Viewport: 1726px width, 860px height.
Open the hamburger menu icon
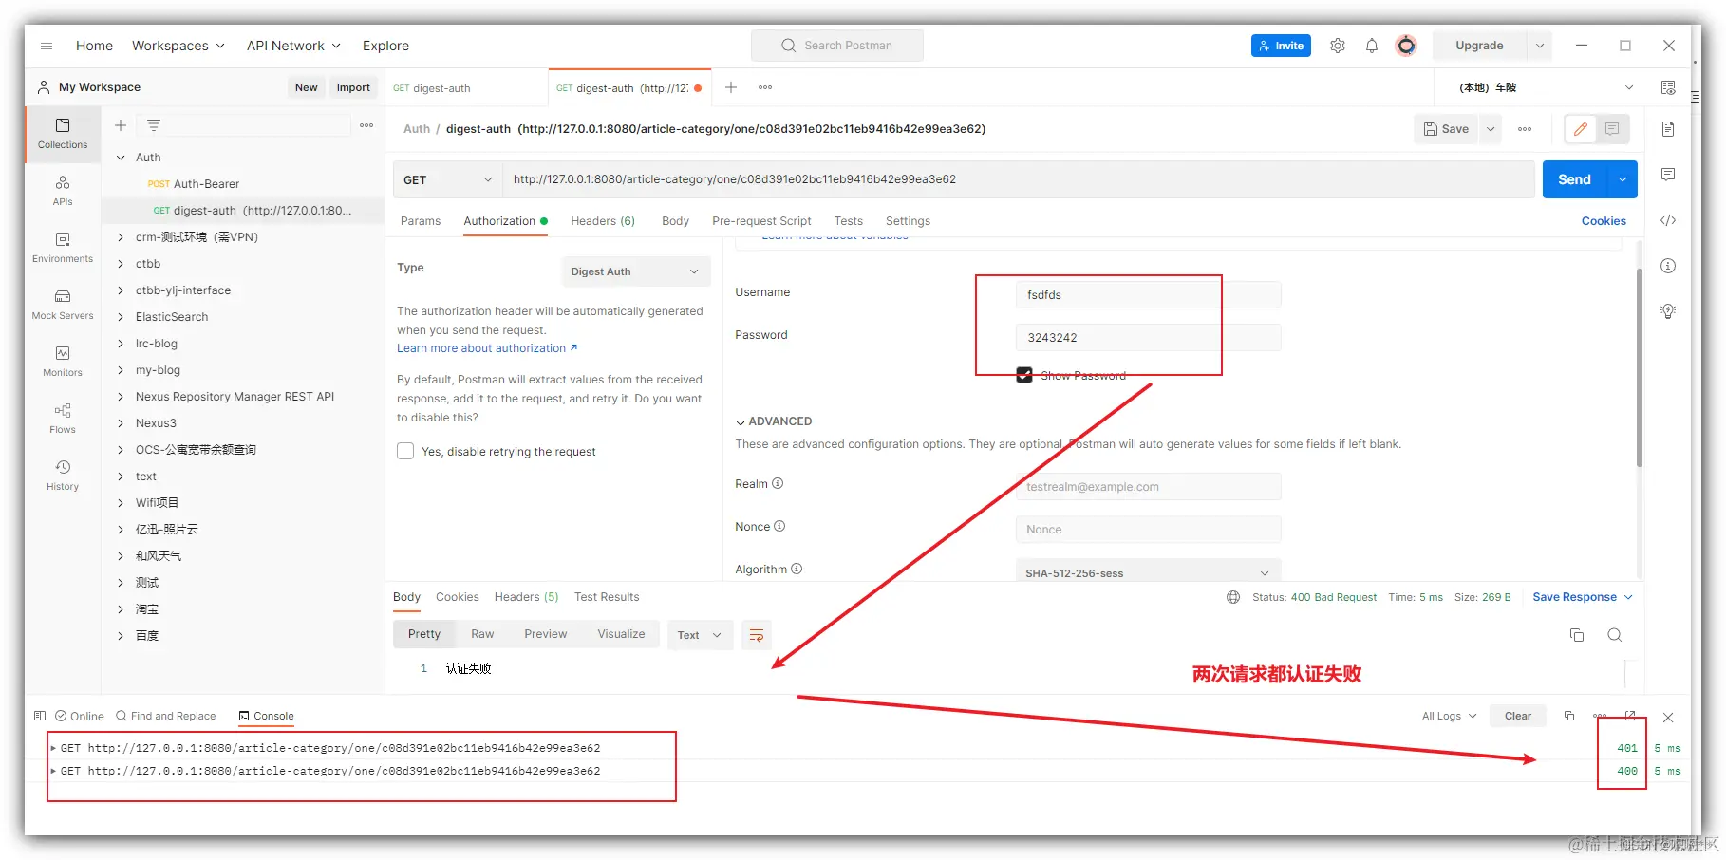click(47, 46)
